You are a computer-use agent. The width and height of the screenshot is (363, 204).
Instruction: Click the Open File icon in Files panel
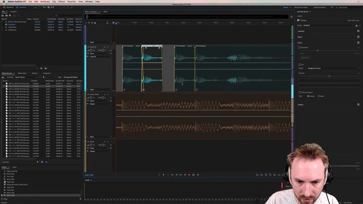[2, 15]
